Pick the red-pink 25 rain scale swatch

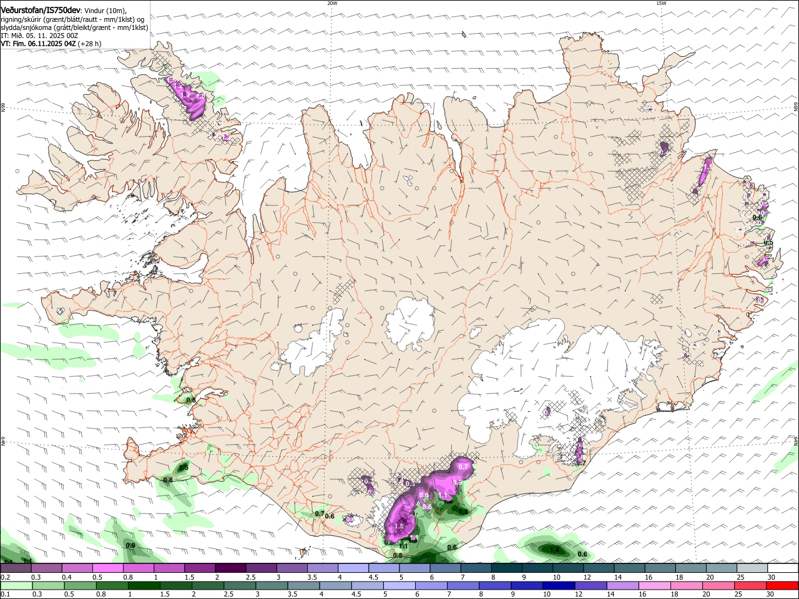750,586
